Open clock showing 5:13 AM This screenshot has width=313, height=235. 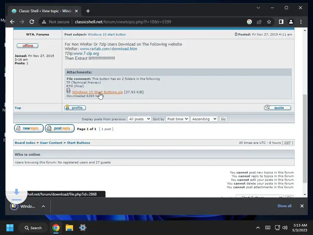pyautogui.click(x=300, y=228)
